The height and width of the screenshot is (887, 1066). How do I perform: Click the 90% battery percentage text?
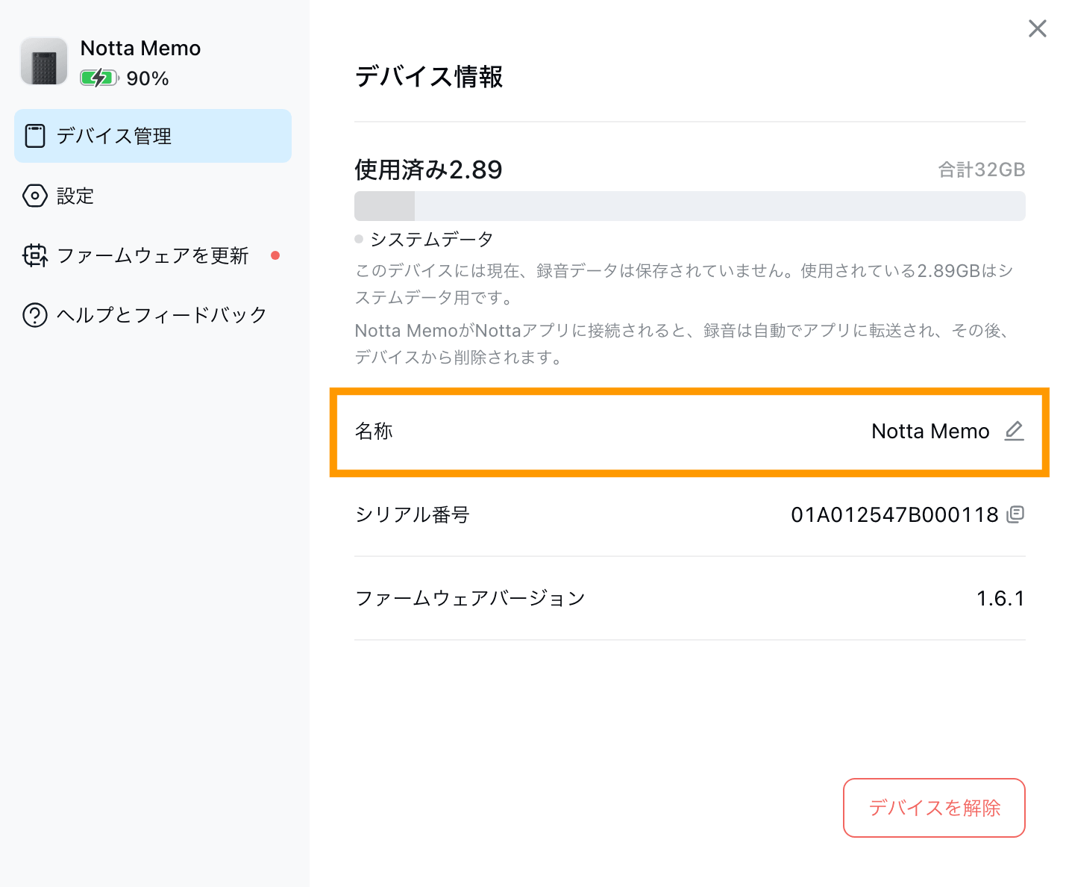(148, 78)
